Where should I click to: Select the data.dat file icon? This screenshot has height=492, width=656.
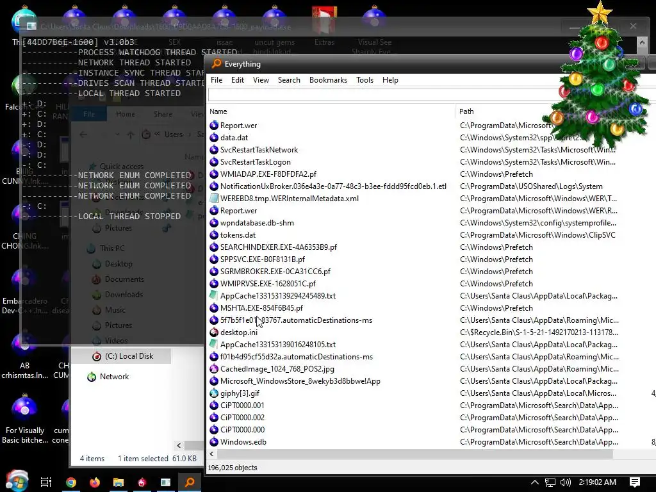tap(214, 138)
